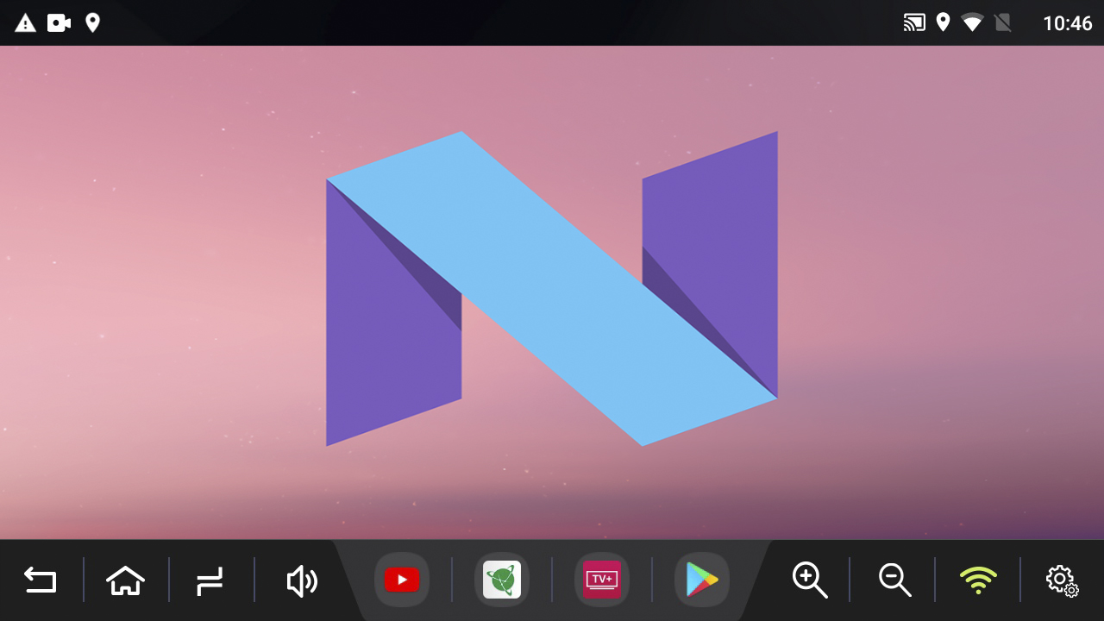Viewport: 1104px width, 621px height.
Task: Tap the location pin notification at top left
Action: (92, 23)
